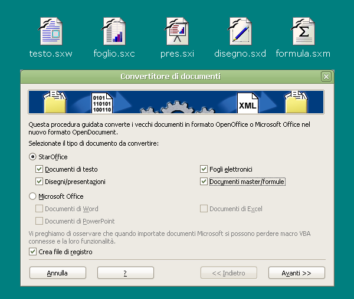Click the source folder icon in banner

pos(55,102)
